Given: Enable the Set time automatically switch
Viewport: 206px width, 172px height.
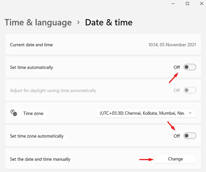Looking at the screenshot, I should coord(190,67).
